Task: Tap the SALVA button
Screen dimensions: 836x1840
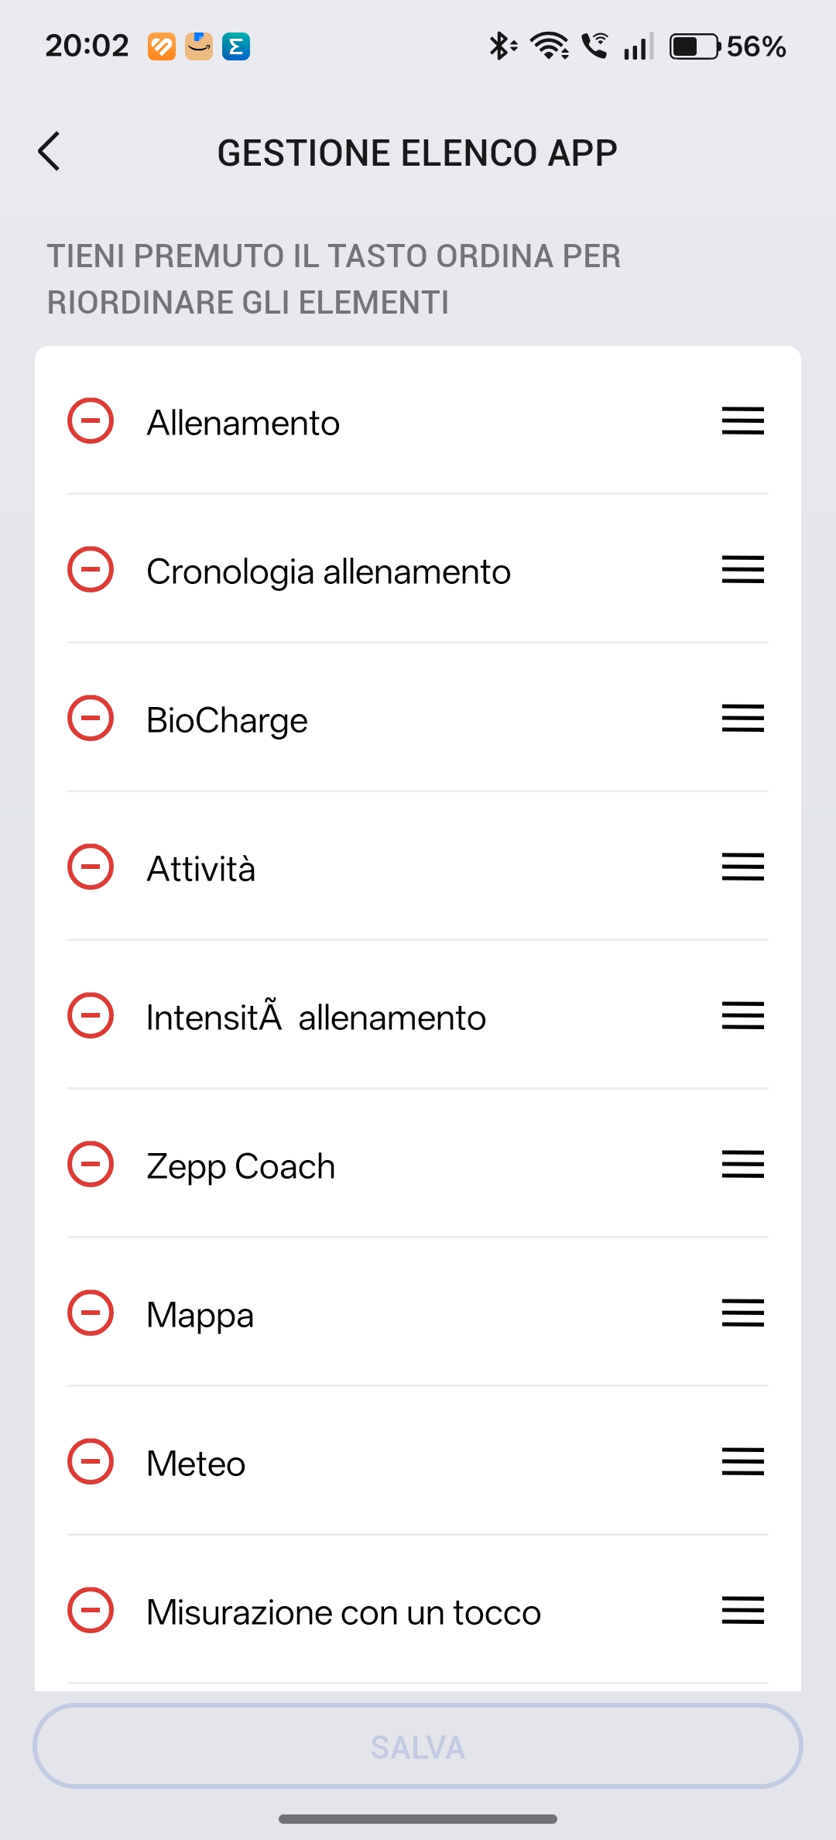Action: coord(418,1746)
